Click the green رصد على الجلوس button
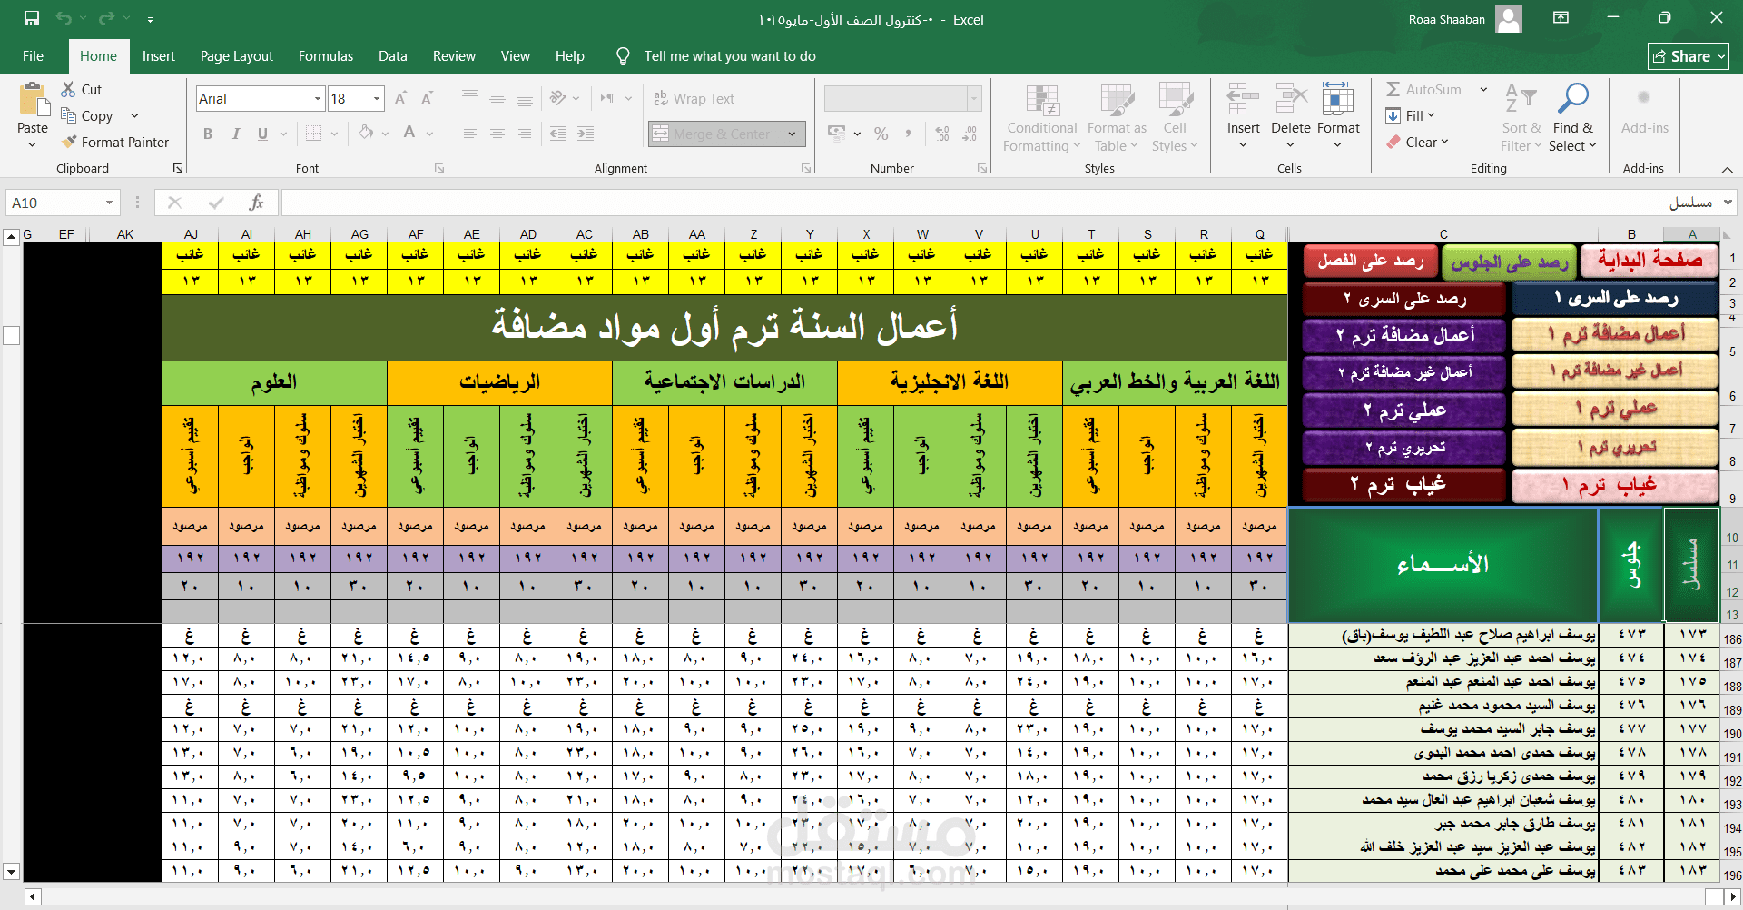This screenshot has width=1743, height=910. (x=1509, y=262)
